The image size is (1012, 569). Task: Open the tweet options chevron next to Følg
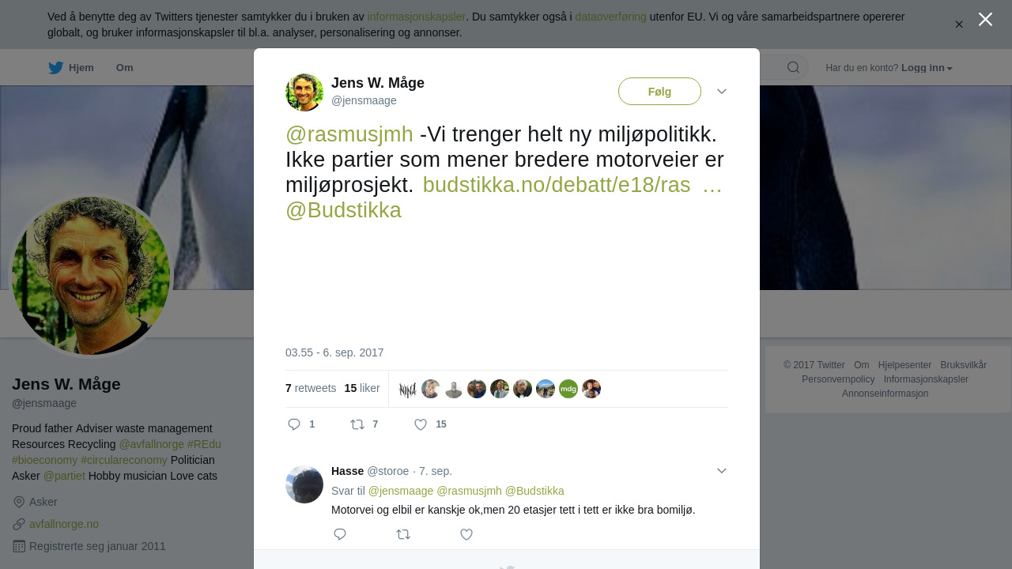pos(722,92)
